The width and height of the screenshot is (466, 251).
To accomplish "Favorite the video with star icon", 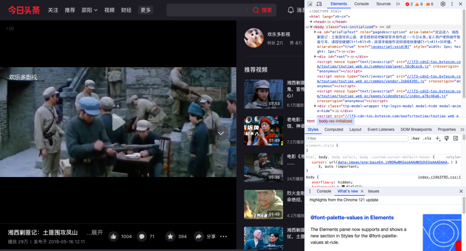I will pyautogui.click(x=170, y=236).
